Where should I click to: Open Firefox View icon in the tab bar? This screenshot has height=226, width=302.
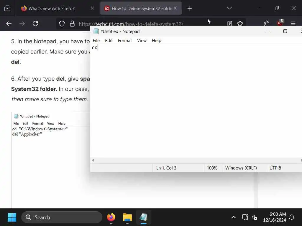click(7, 8)
